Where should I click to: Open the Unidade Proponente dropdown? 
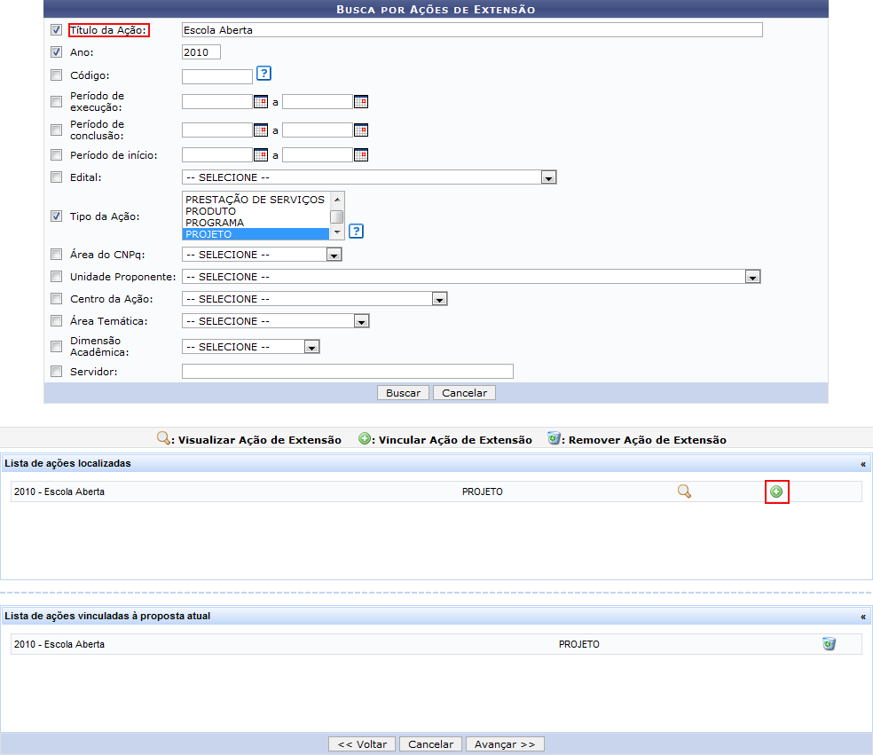tap(752, 277)
